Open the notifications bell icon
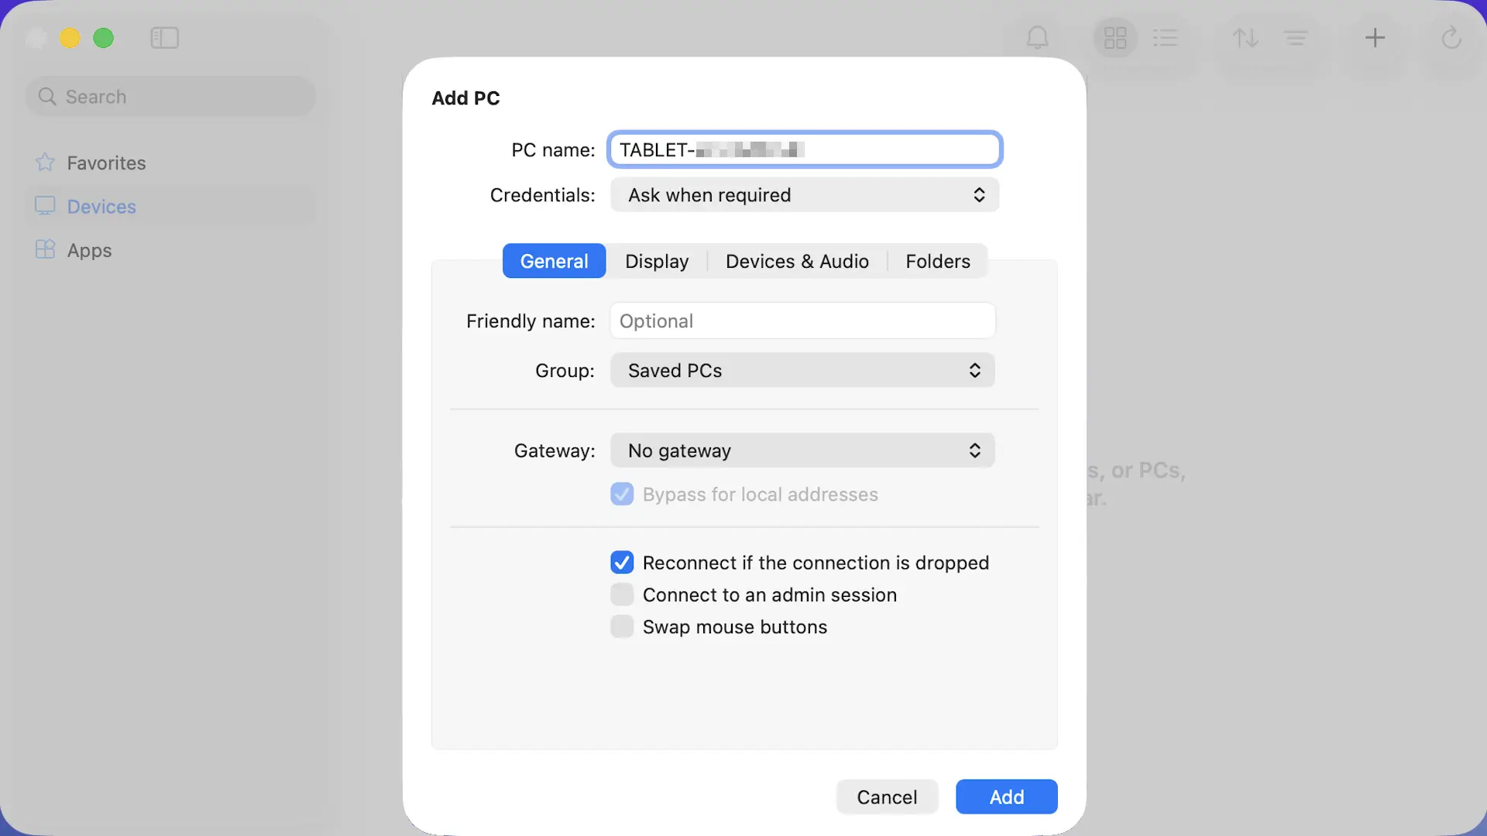Viewport: 1487px width, 836px height. point(1037,38)
